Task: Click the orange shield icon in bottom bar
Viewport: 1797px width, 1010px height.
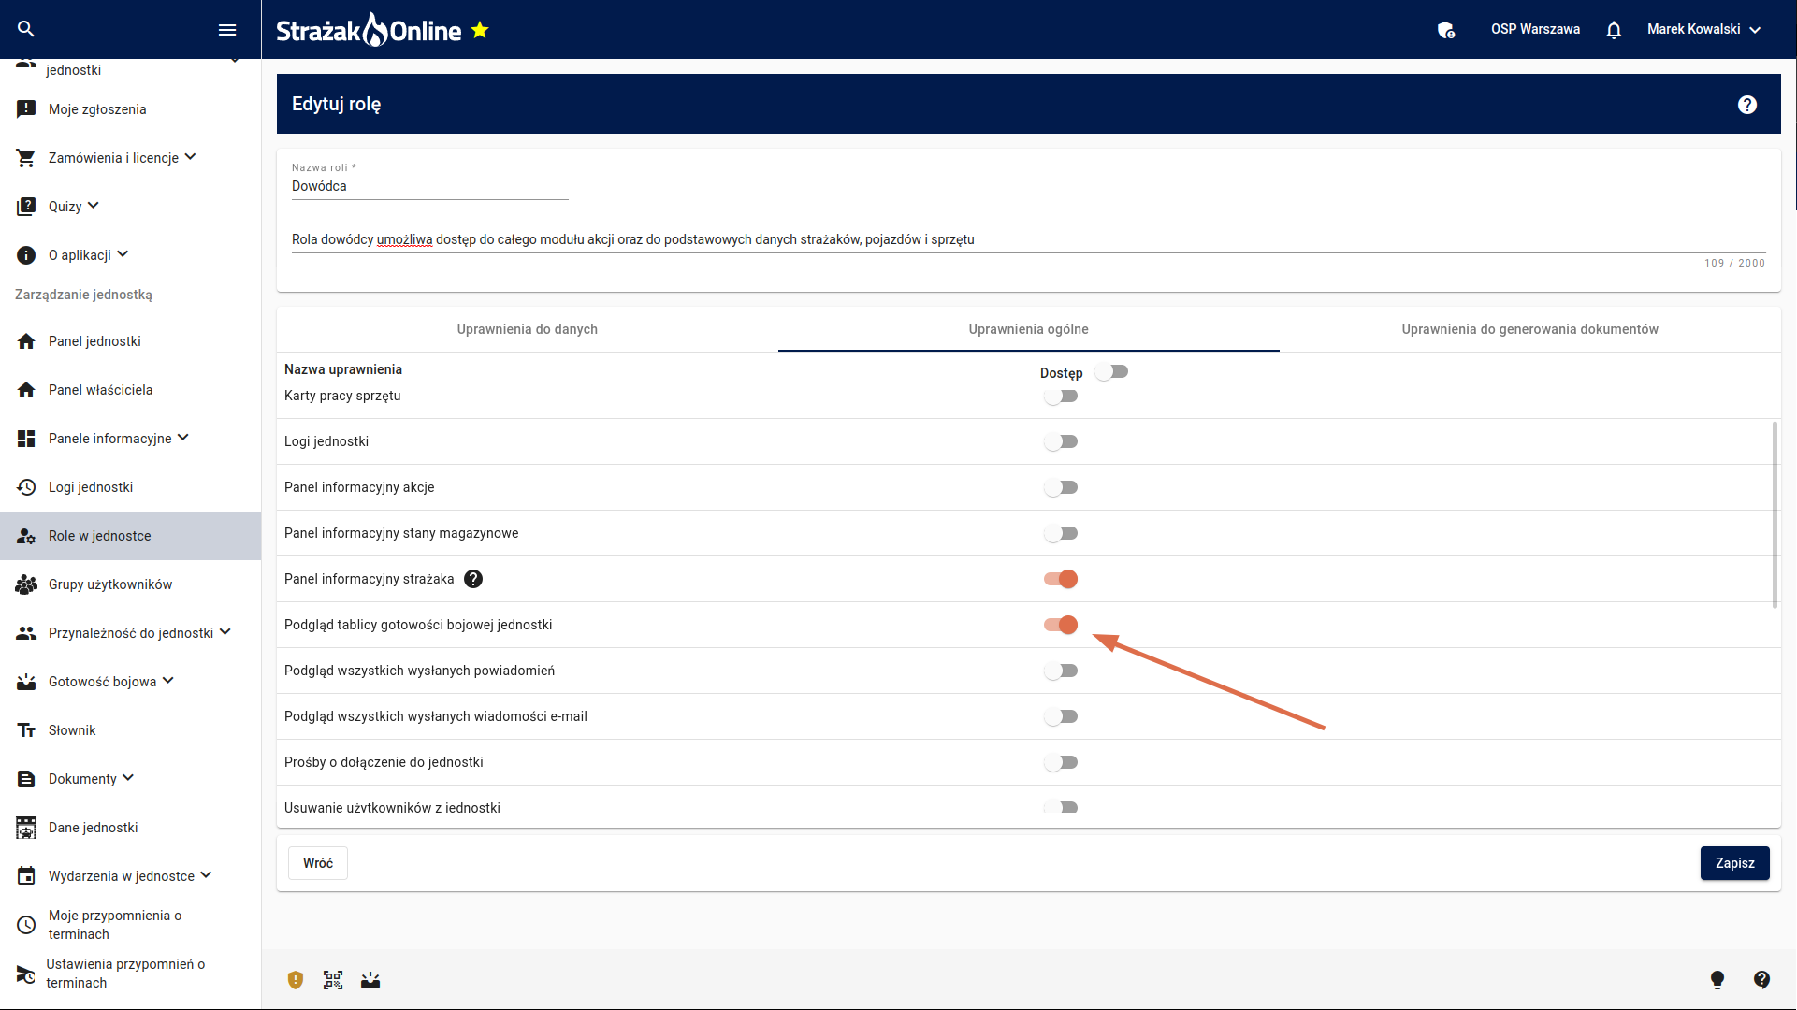Action: coord(296,980)
